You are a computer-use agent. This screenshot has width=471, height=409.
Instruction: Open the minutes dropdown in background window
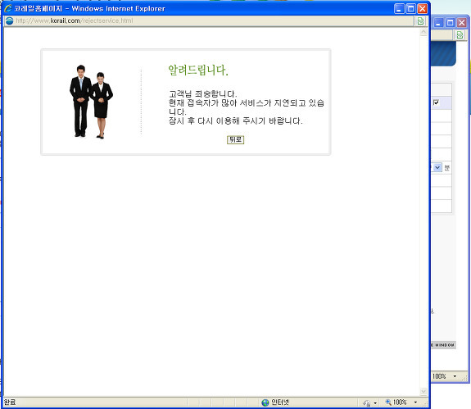click(x=437, y=167)
